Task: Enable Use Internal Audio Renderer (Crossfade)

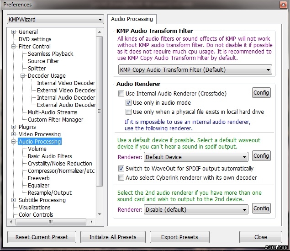Action: [121, 93]
